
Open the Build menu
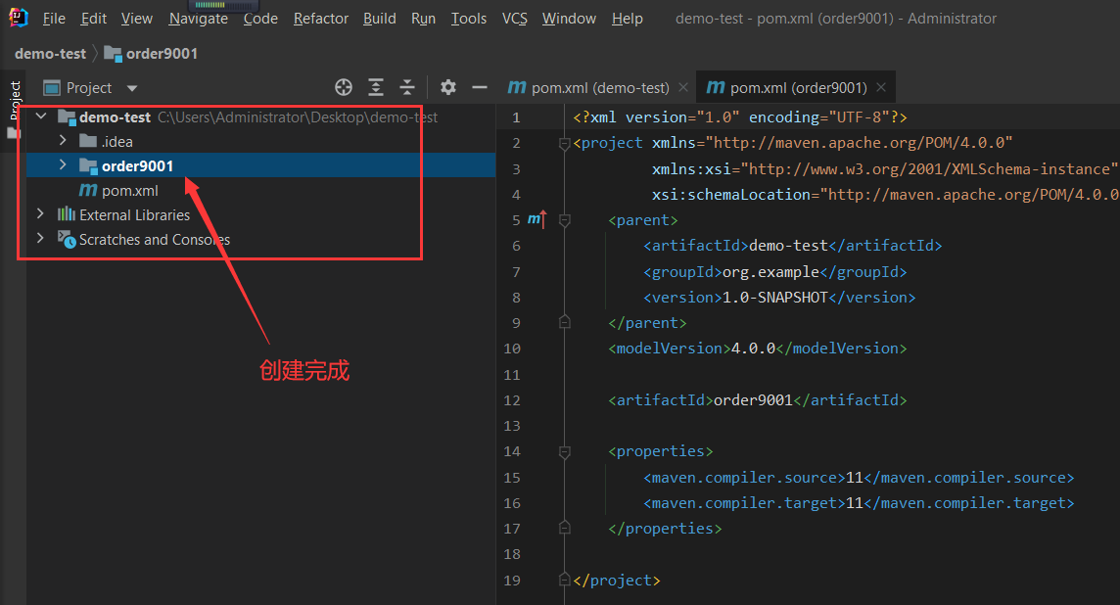[379, 19]
